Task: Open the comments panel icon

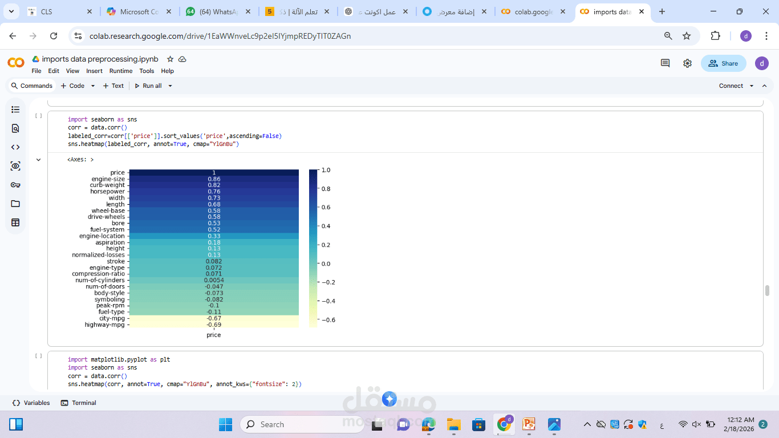Action: (665, 63)
